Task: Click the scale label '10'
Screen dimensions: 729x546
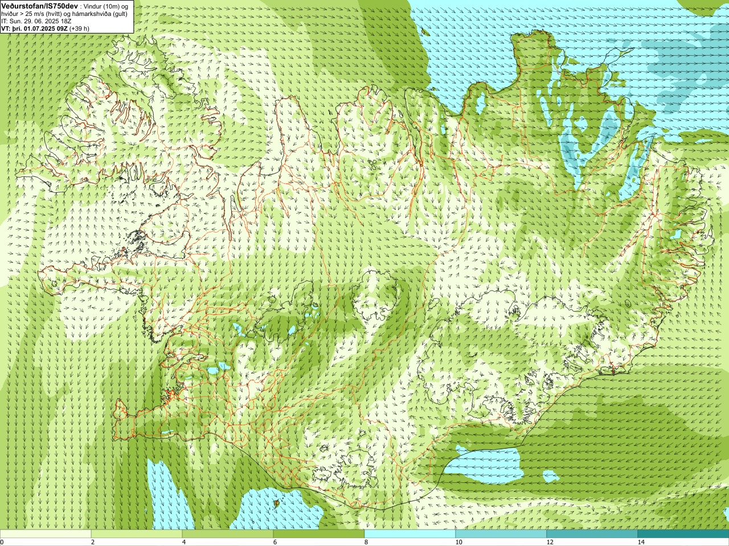Action: tap(458, 542)
